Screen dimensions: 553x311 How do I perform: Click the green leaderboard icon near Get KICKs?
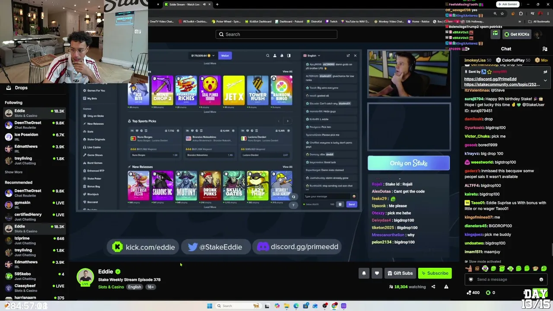pos(495,34)
